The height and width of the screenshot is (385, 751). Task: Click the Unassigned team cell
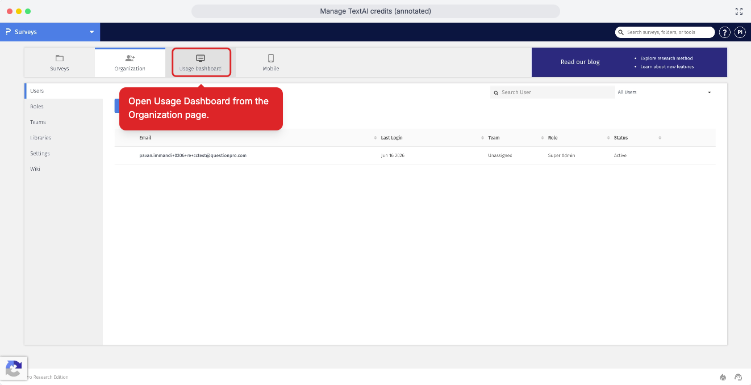click(x=500, y=155)
